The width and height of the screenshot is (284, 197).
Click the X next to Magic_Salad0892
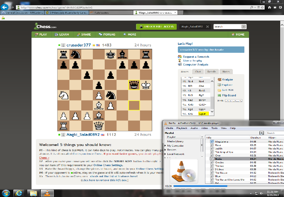click(x=208, y=27)
